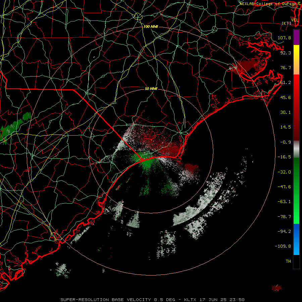The height and width of the screenshot is (302, 302).
Task: Click the 50 NMI range ring label
Action: tap(151, 89)
